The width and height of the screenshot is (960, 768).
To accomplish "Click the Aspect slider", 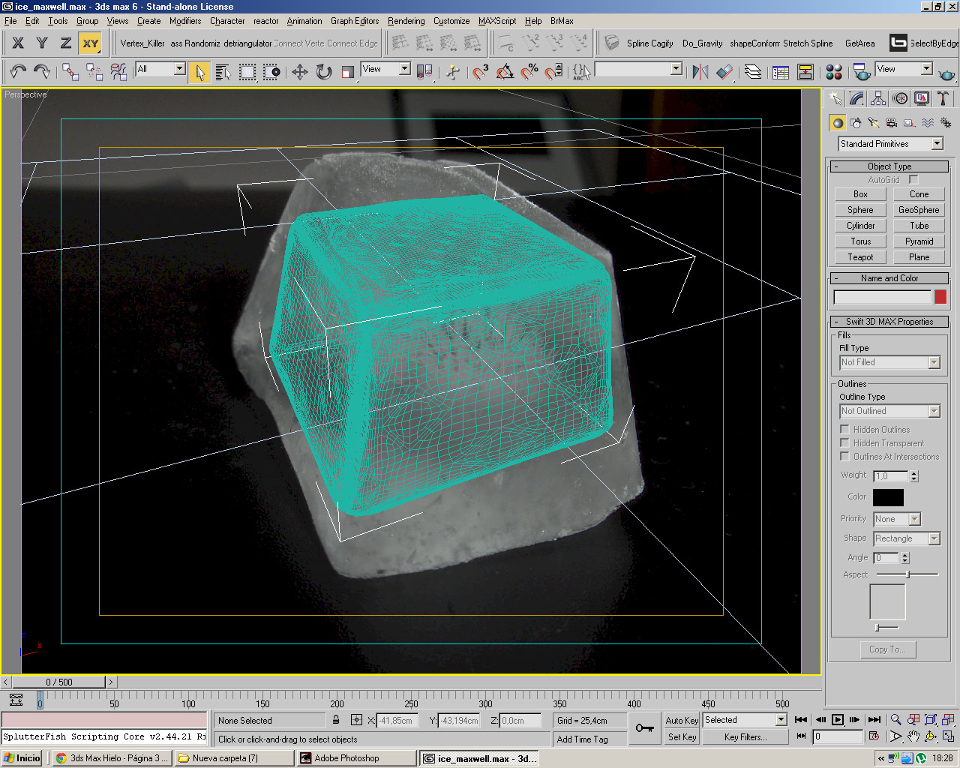I will point(907,574).
